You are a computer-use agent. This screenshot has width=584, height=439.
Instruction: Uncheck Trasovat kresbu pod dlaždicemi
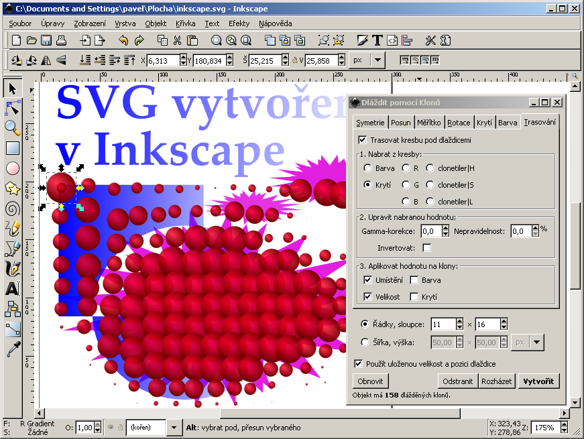pyautogui.click(x=362, y=140)
